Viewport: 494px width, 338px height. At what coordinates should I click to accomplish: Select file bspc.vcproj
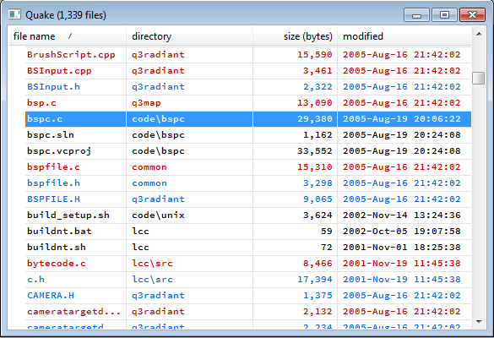point(59,151)
